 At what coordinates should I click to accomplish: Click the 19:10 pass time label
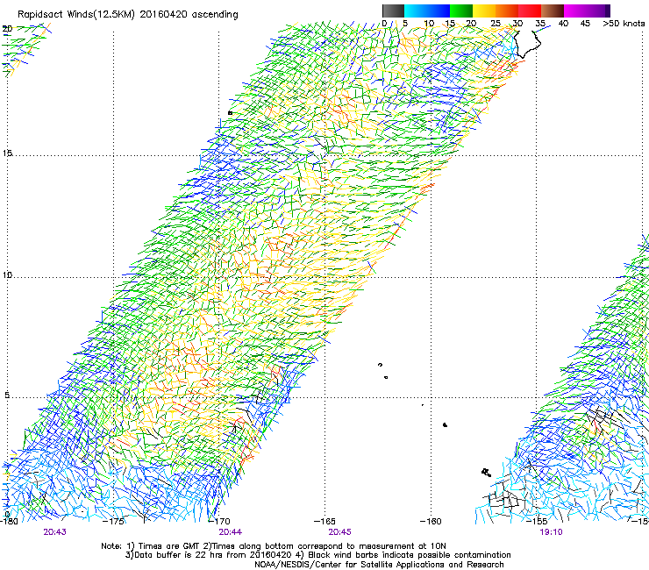pyautogui.click(x=551, y=532)
